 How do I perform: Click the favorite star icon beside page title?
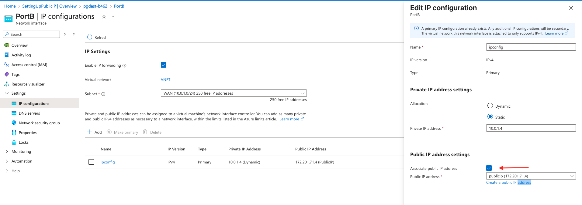104,17
